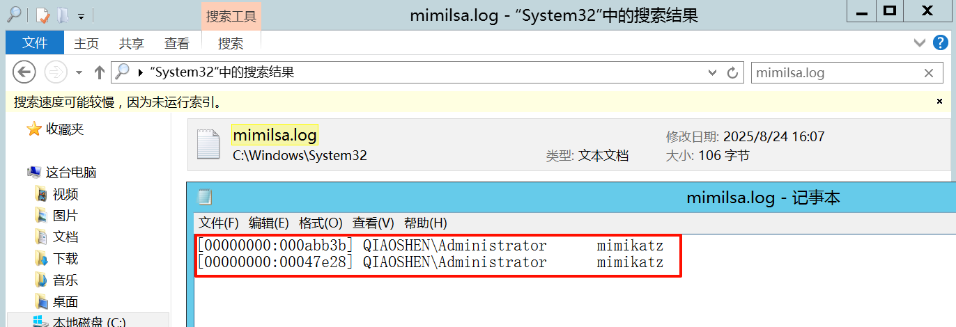Open Notepad's 编辑(E) menu
Viewport: 956px width, 327px height.
point(268,223)
